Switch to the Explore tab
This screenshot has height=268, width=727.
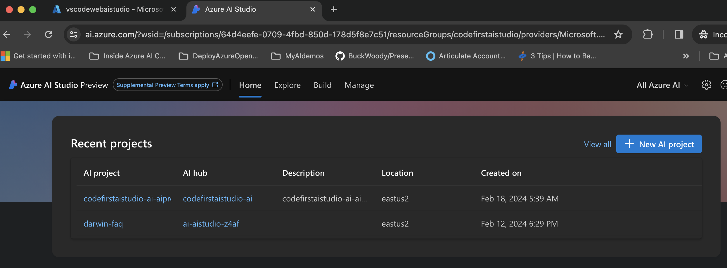[287, 85]
